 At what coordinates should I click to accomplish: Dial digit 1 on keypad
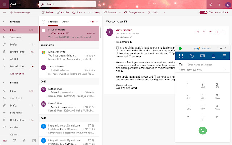click(188, 84)
